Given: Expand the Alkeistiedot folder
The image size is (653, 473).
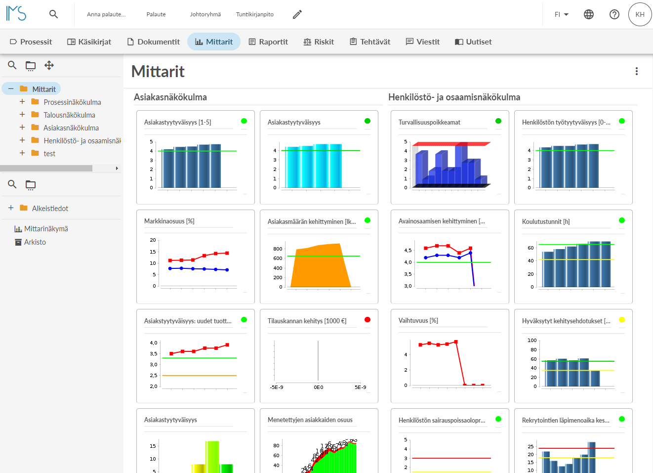Looking at the screenshot, I should click(11, 208).
